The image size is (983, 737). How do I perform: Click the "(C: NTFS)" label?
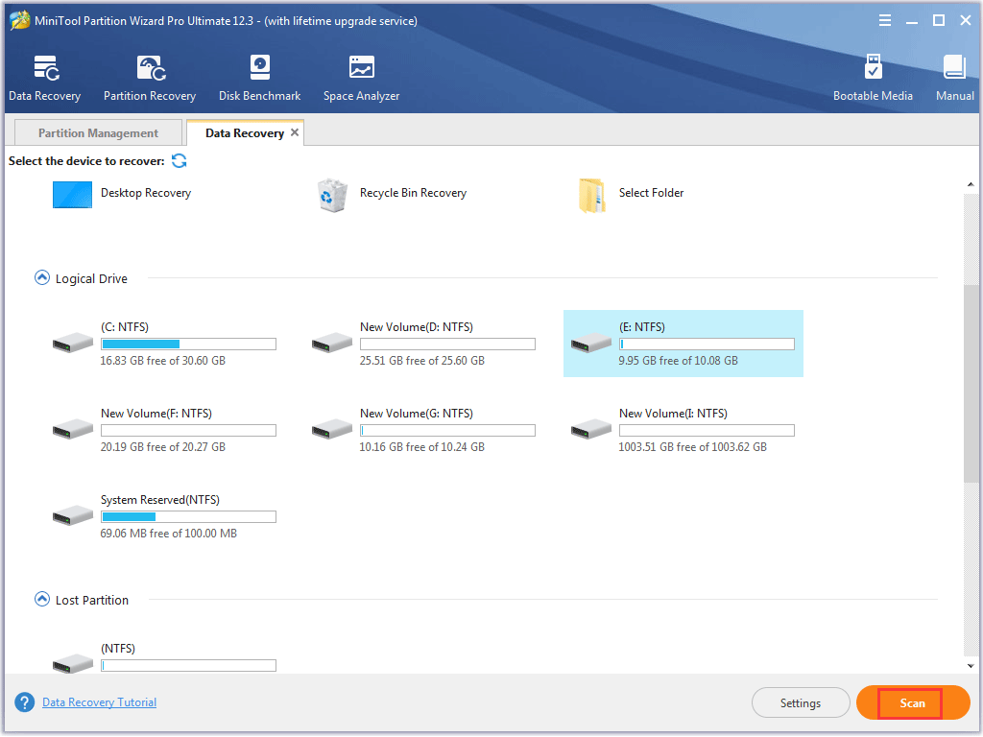click(125, 326)
